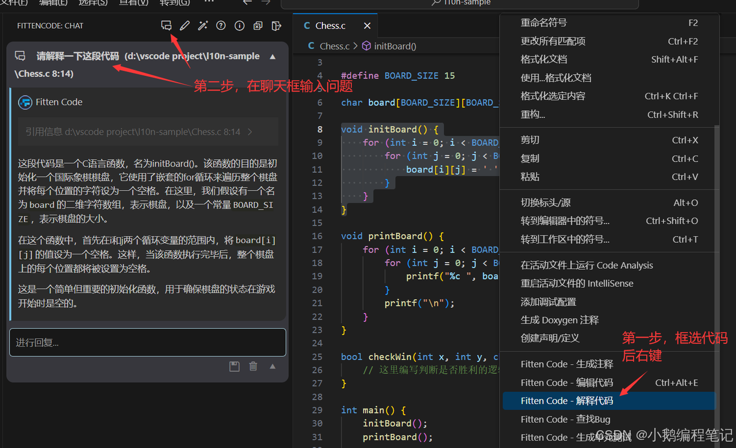Choose 复制 from the context menu
Screen dimensions: 736x448
[x=609, y=159]
